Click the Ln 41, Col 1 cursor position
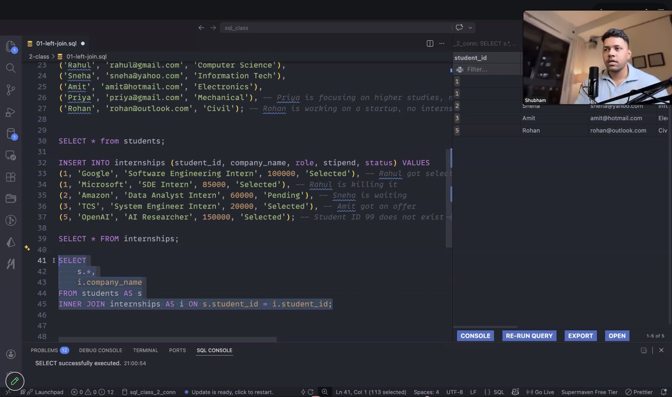This screenshot has width=672, height=397. 371,392
